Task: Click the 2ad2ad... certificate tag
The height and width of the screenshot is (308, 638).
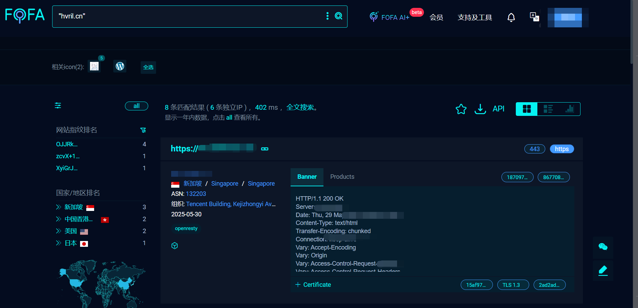Action: (549, 285)
